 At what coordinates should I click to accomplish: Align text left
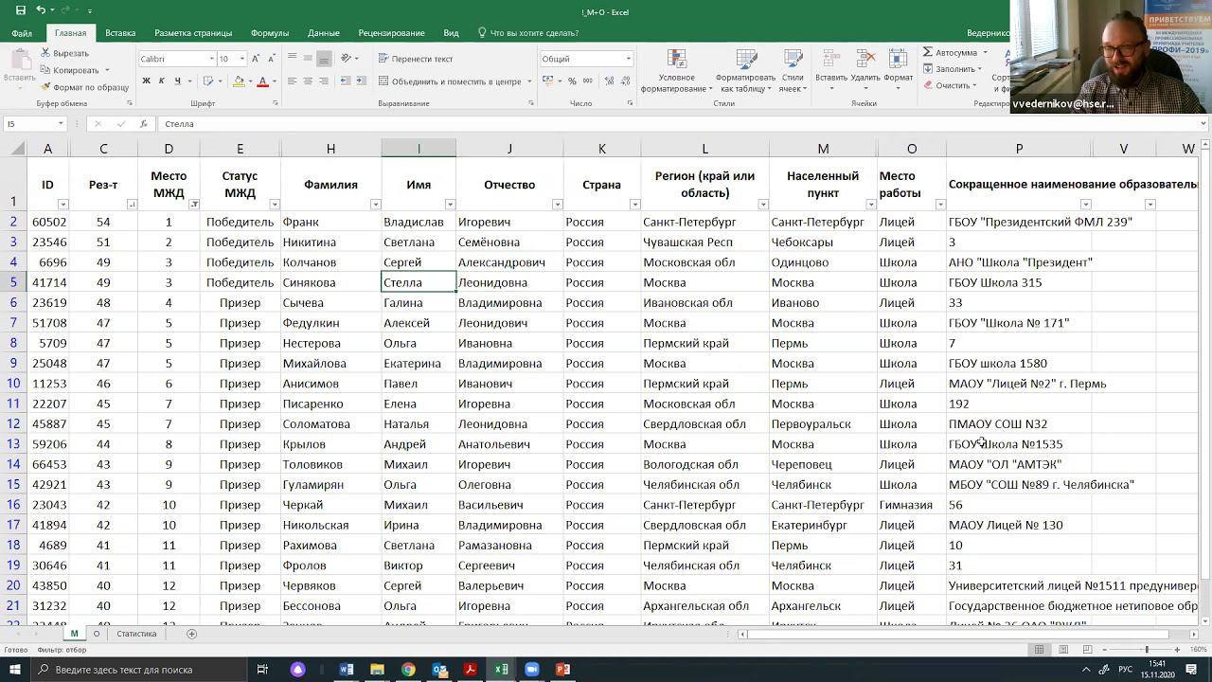click(x=292, y=81)
